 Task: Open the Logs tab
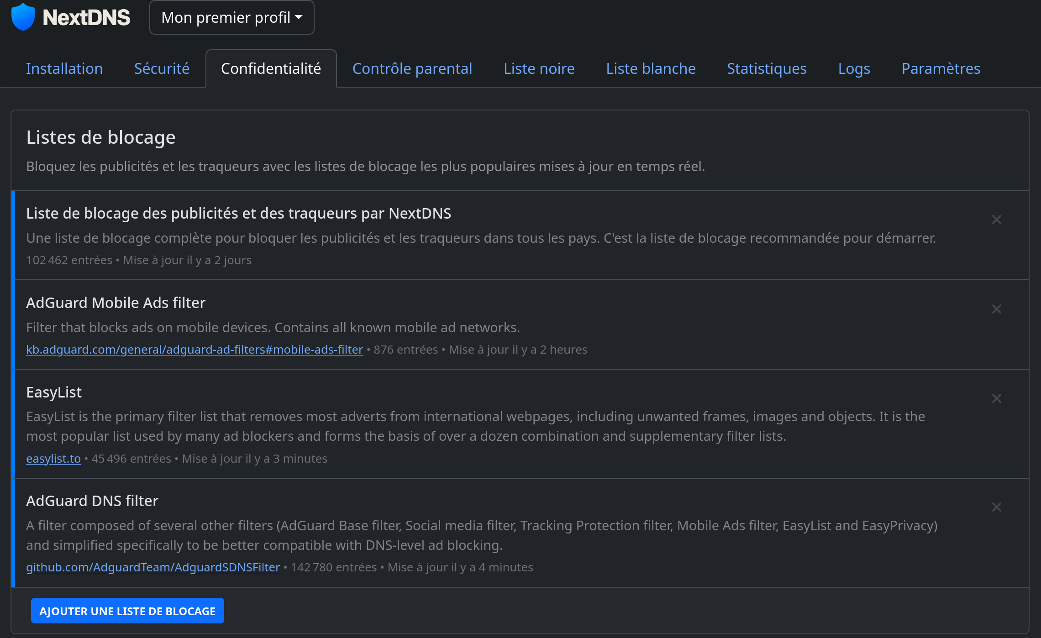pos(854,68)
